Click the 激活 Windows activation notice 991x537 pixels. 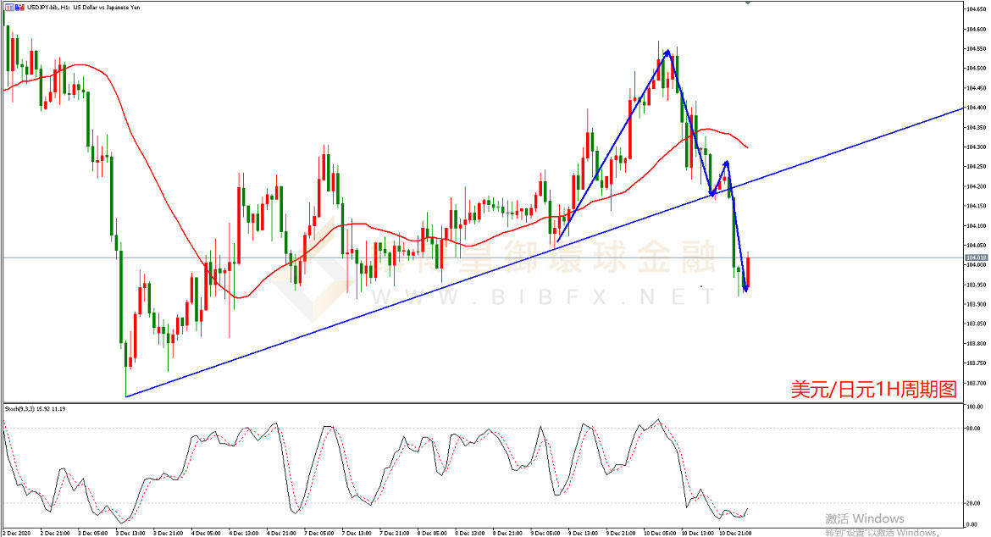pyautogui.click(x=864, y=518)
